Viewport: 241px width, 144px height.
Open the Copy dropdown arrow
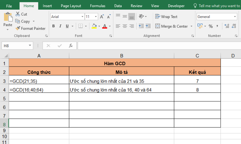[x=34, y=21]
